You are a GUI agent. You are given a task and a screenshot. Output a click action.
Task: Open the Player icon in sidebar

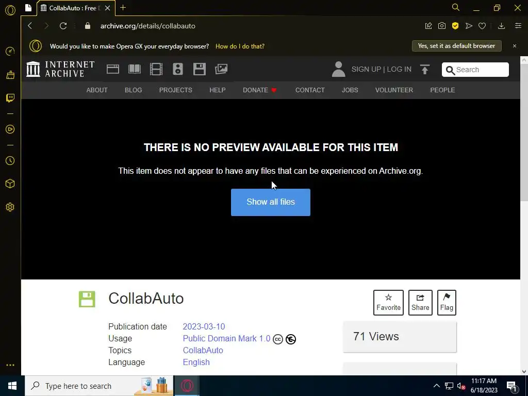[x=10, y=129]
